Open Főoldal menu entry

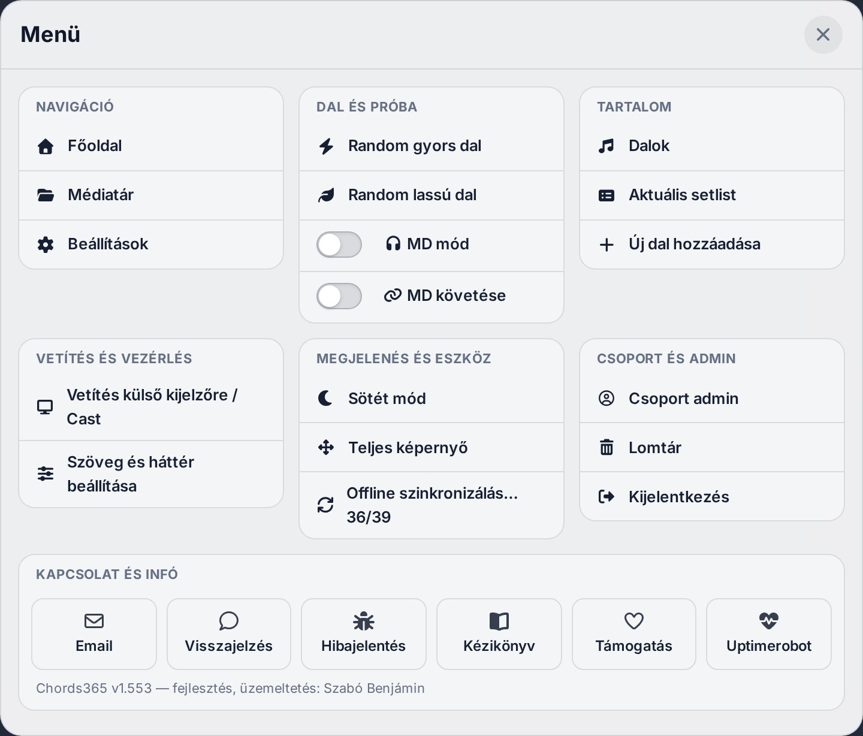[x=151, y=146]
